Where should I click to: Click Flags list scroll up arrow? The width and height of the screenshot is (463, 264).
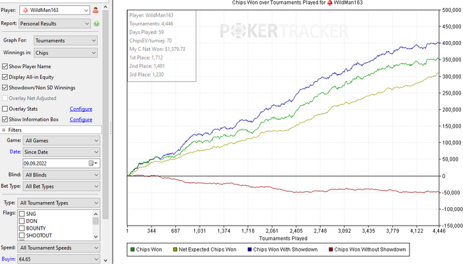pos(96,214)
